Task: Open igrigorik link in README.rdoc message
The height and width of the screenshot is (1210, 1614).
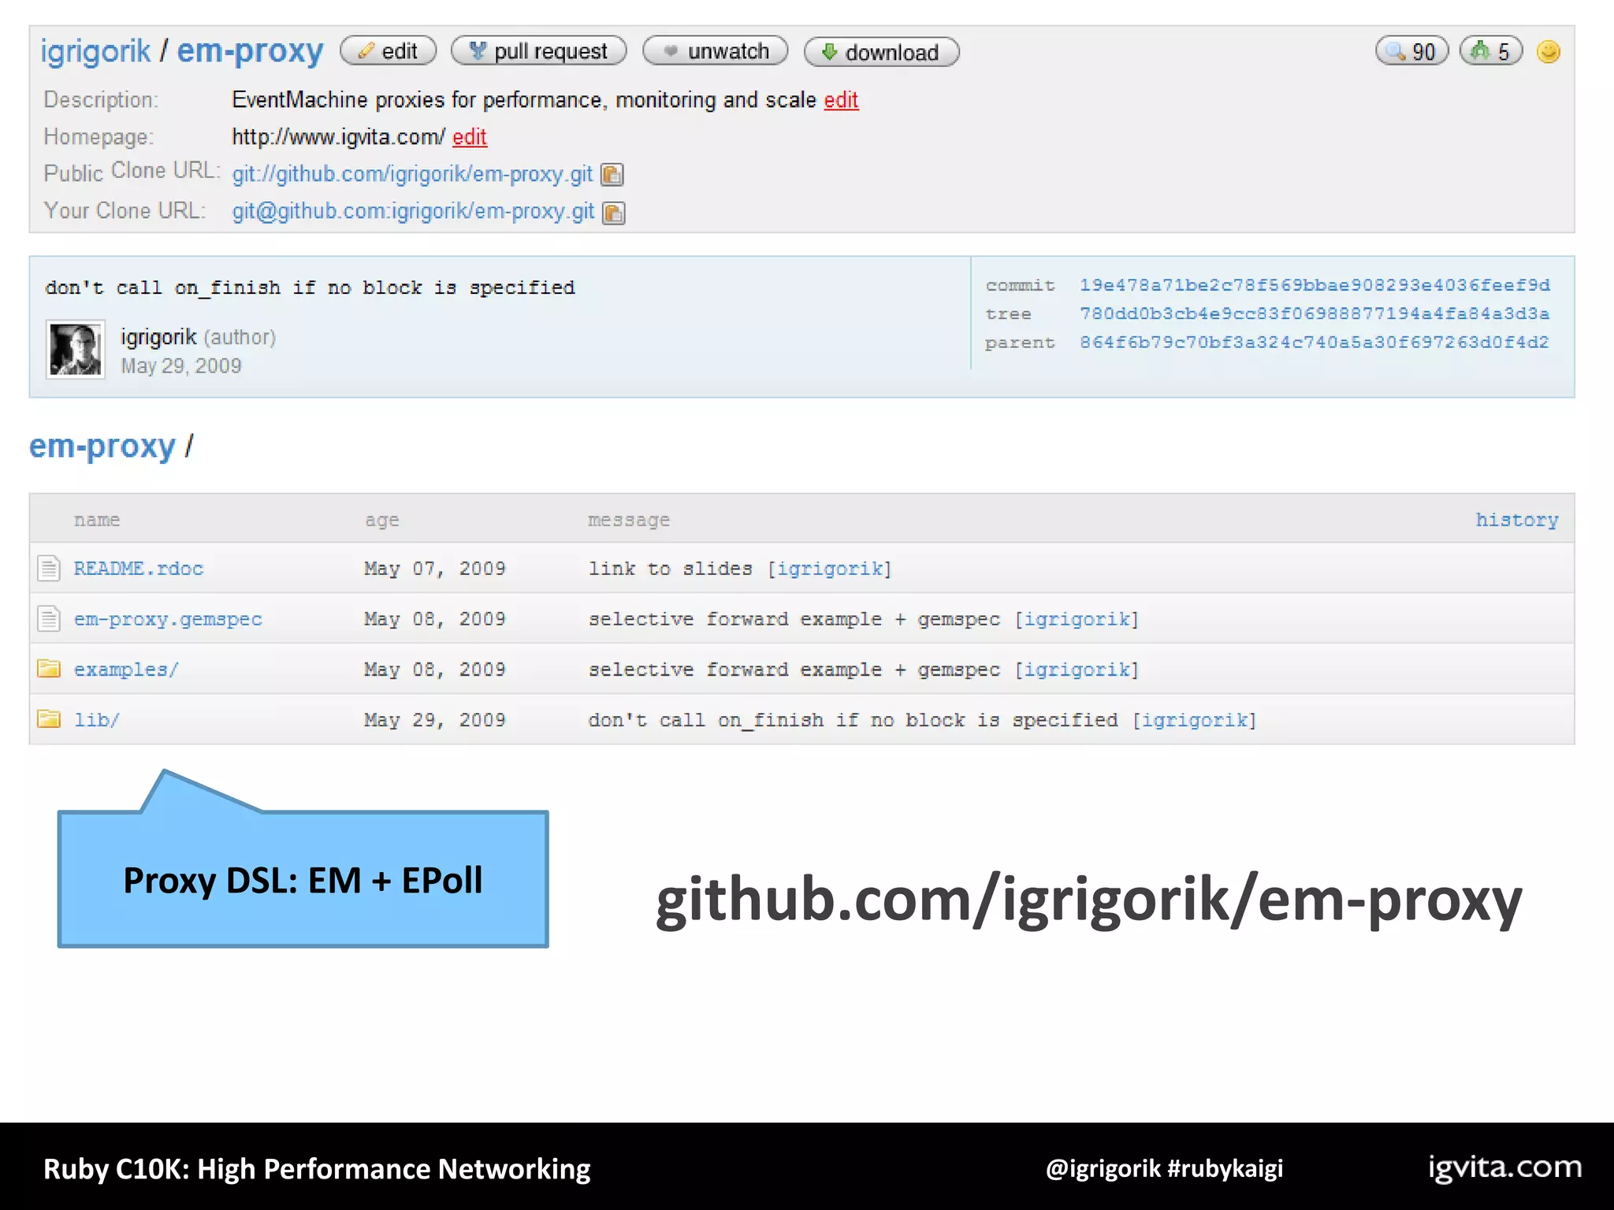Action: click(830, 569)
